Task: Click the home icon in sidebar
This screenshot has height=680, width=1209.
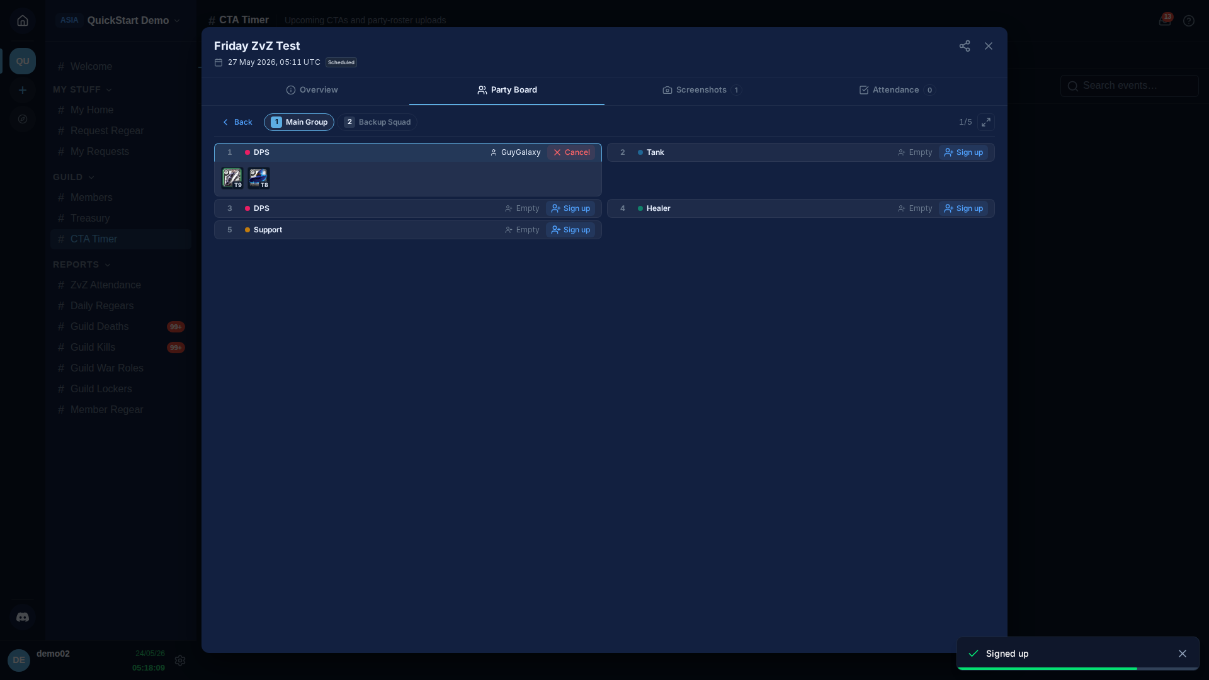Action: (23, 21)
